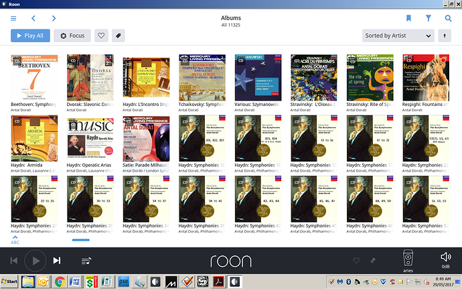Select the aries audio zone
This screenshot has width=462, height=289.
408,261
